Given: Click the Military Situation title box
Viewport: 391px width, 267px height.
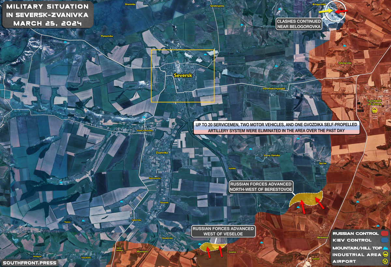Looking at the screenshot, I should tap(47, 15).
